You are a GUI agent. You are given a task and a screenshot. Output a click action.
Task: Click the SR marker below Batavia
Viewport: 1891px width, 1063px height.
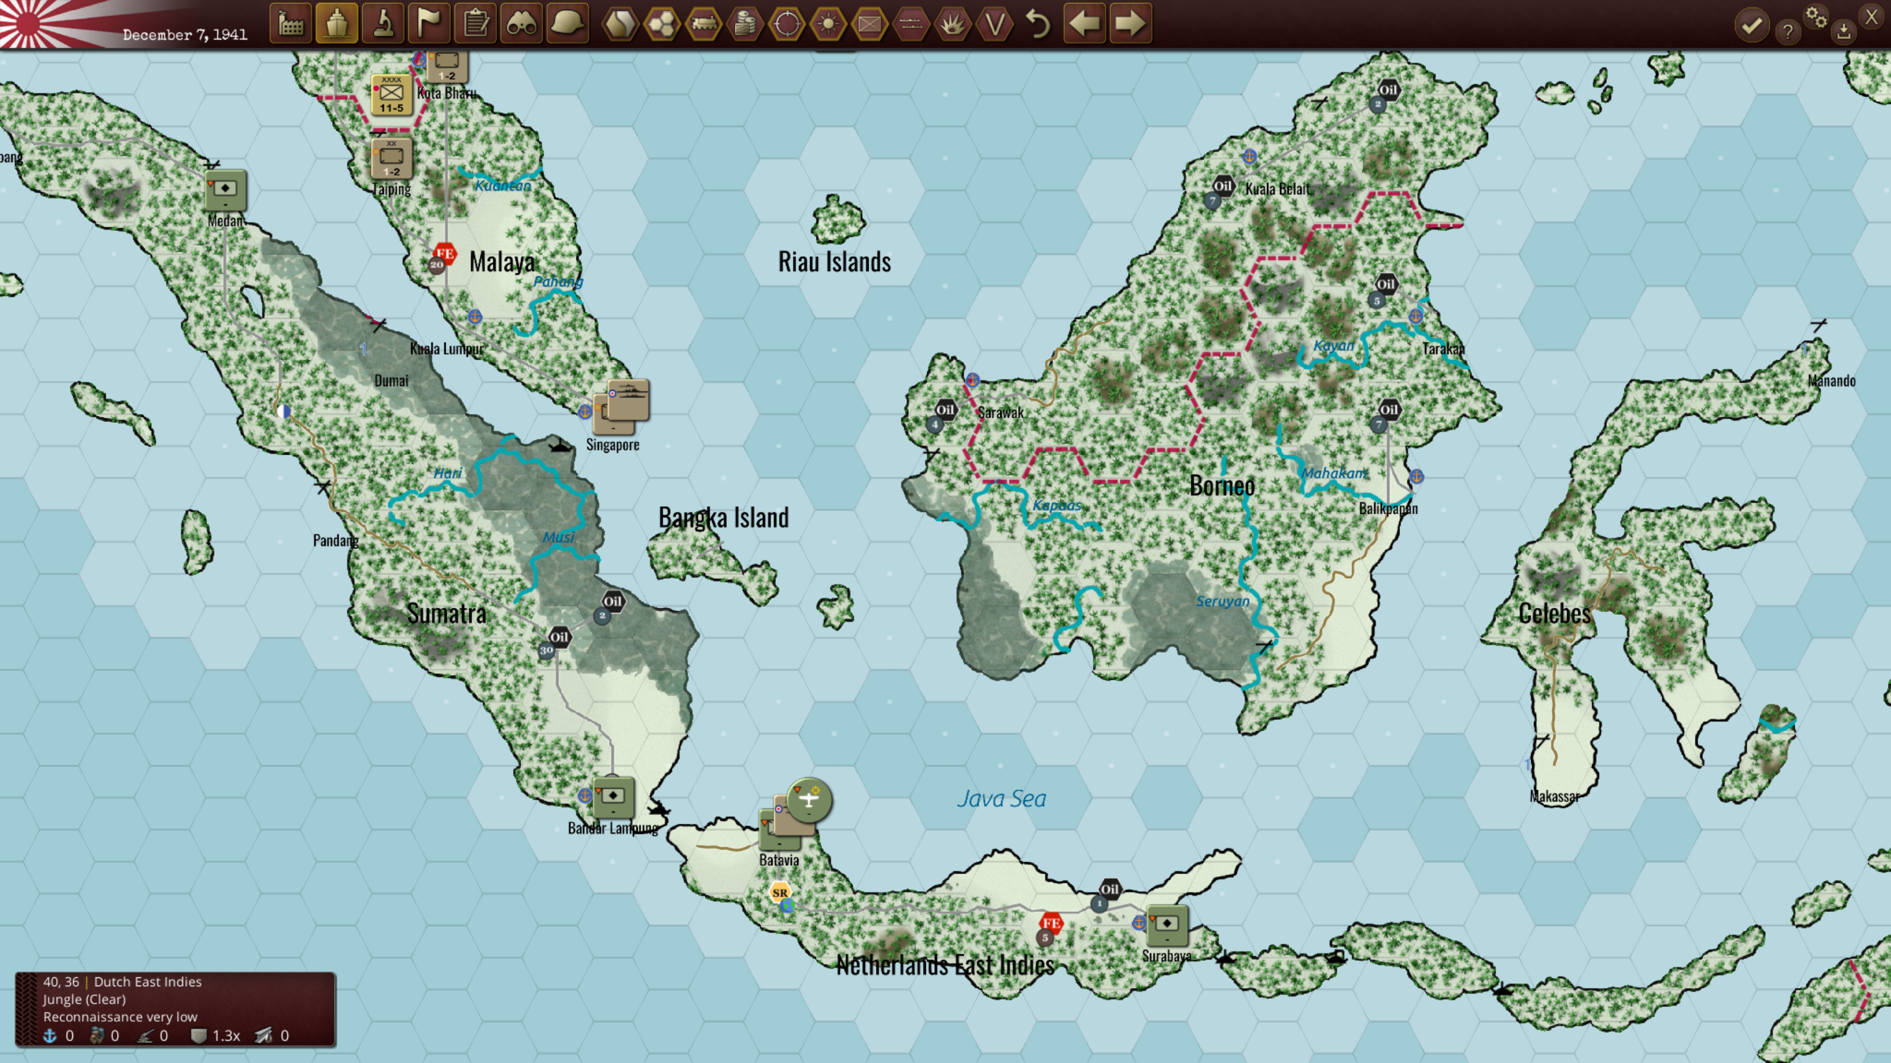click(x=780, y=892)
